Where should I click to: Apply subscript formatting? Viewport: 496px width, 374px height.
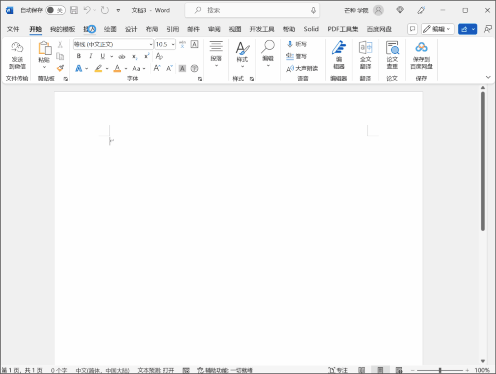[x=135, y=56]
